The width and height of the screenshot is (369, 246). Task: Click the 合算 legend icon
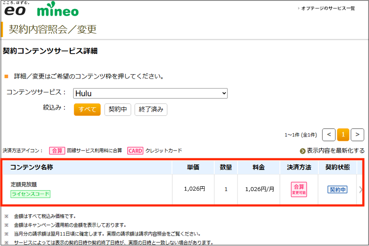pyautogui.click(x=57, y=150)
